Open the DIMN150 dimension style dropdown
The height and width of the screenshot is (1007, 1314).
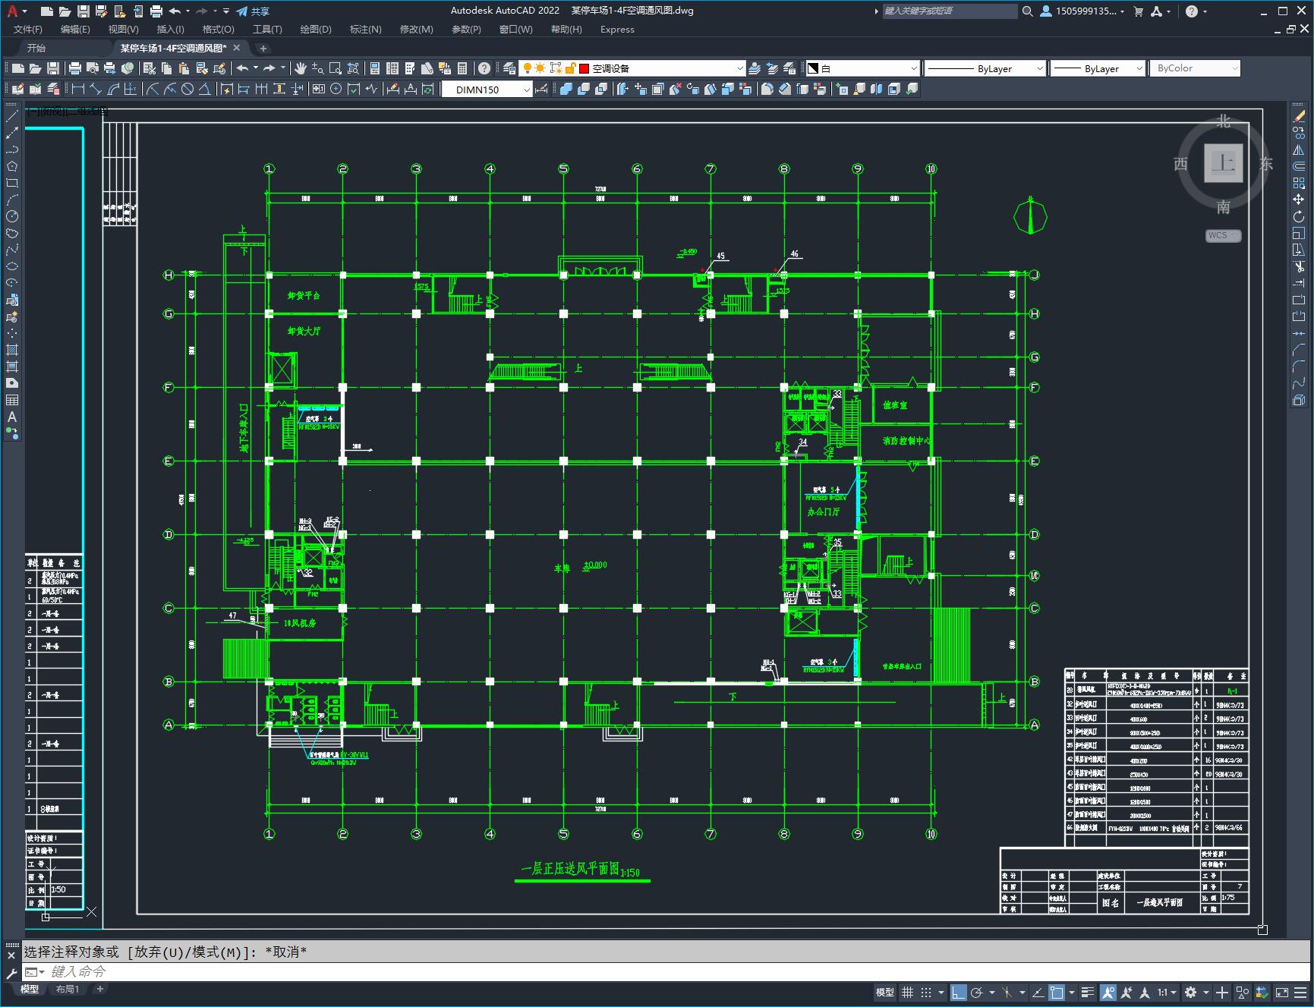click(488, 90)
